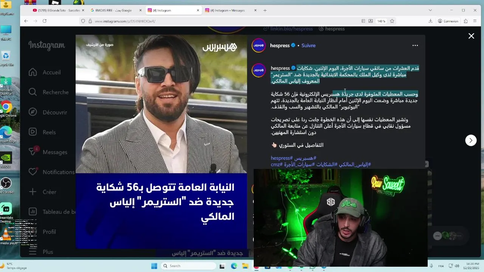Open File Explorer from taskbar
Screen dimensions: 484x272
pyautogui.click(x=245, y=266)
